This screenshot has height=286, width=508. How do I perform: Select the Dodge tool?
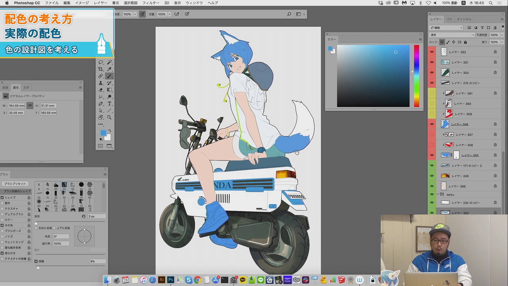109,97
